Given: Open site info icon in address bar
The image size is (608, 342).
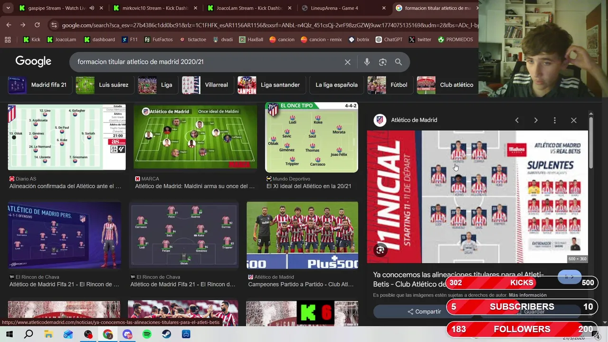Looking at the screenshot, I should [54, 25].
